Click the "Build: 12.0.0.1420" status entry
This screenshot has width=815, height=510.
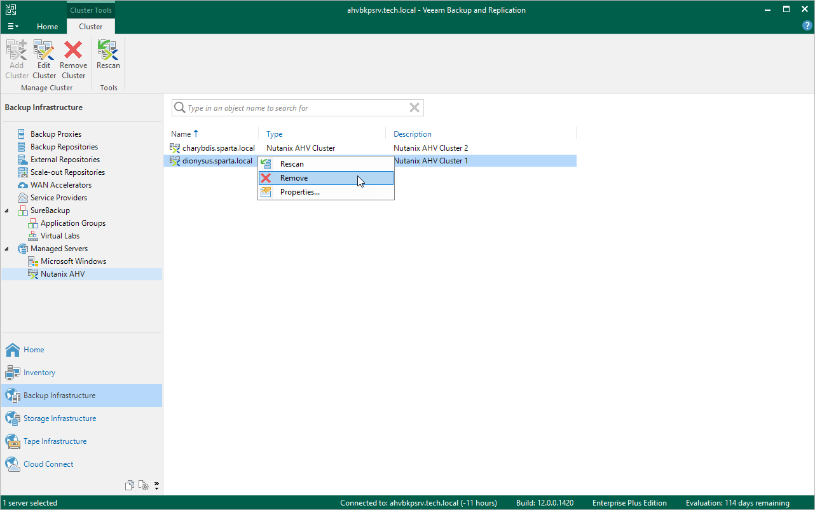pyautogui.click(x=545, y=503)
